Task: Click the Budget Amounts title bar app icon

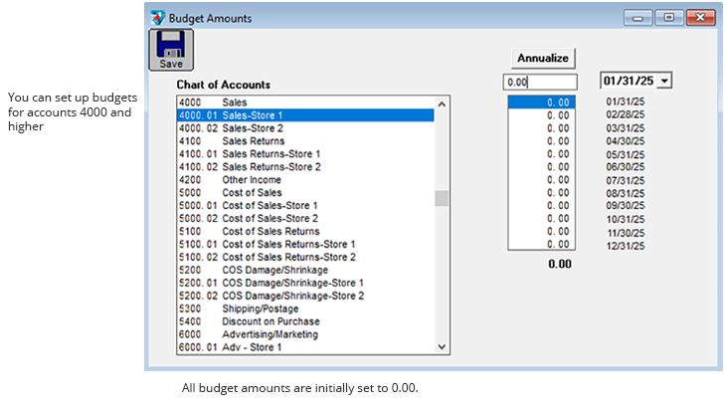Action: (157, 18)
